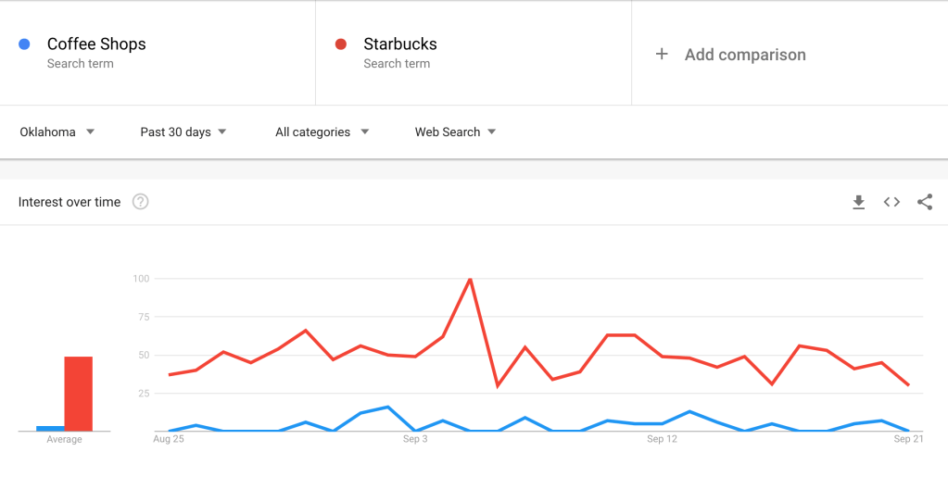948x502 pixels.
Task: Click the blue Coffee Shops average bar
Action: coord(50,428)
